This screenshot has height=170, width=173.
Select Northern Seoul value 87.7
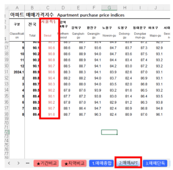[67, 96]
